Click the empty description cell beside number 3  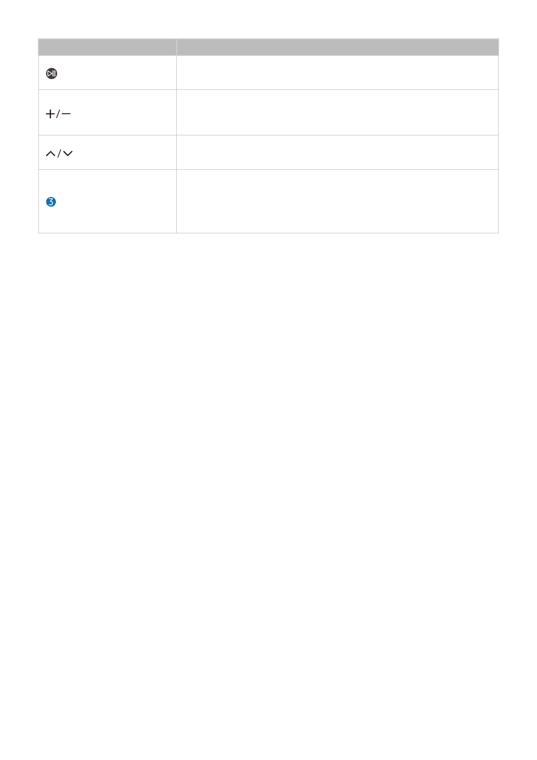tap(337, 201)
